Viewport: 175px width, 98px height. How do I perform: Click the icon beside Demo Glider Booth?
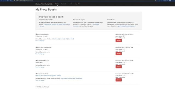click(x=36, y=74)
